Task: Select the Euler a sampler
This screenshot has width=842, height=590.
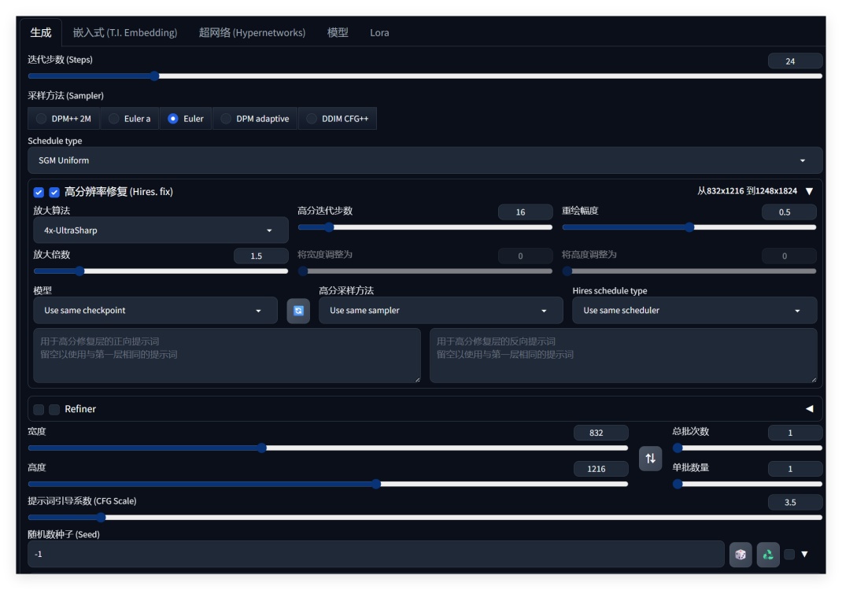Action: [x=130, y=119]
